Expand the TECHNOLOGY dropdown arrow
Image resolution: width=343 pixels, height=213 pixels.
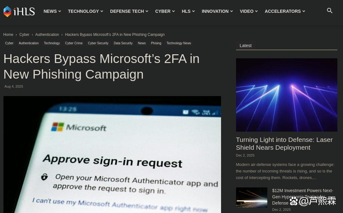pyautogui.click(x=102, y=11)
